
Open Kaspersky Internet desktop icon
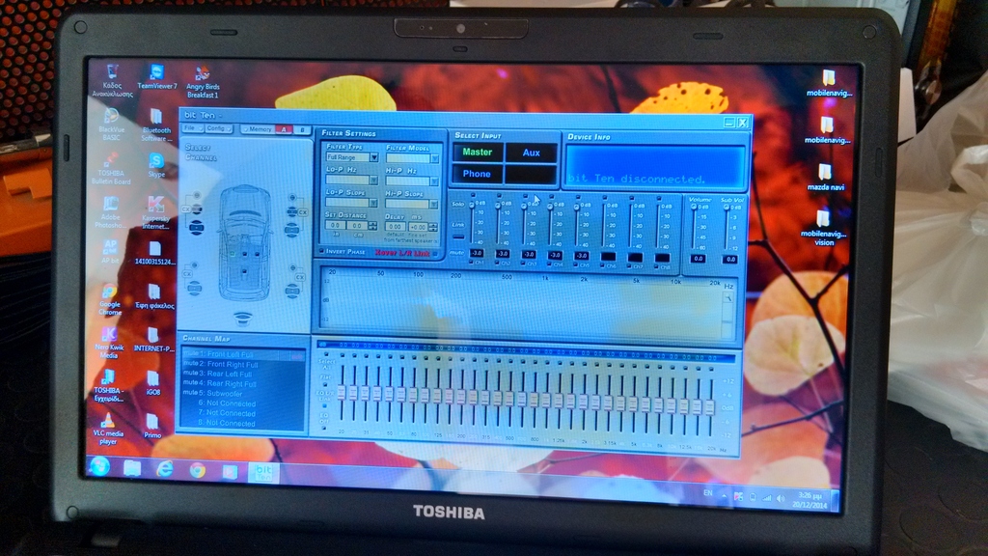[x=155, y=212]
